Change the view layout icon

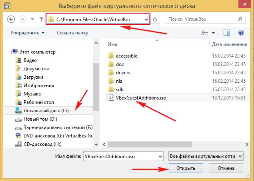tap(204, 33)
